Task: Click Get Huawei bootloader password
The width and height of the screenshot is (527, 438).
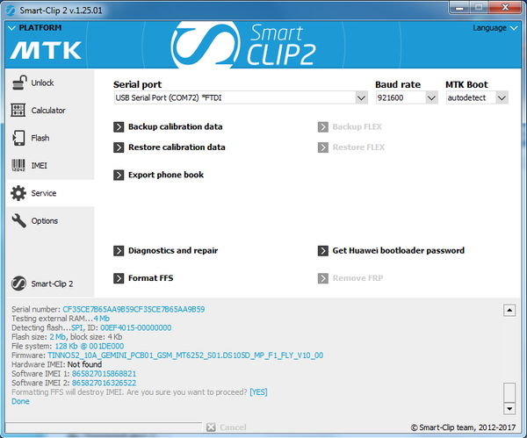Action: (x=398, y=250)
